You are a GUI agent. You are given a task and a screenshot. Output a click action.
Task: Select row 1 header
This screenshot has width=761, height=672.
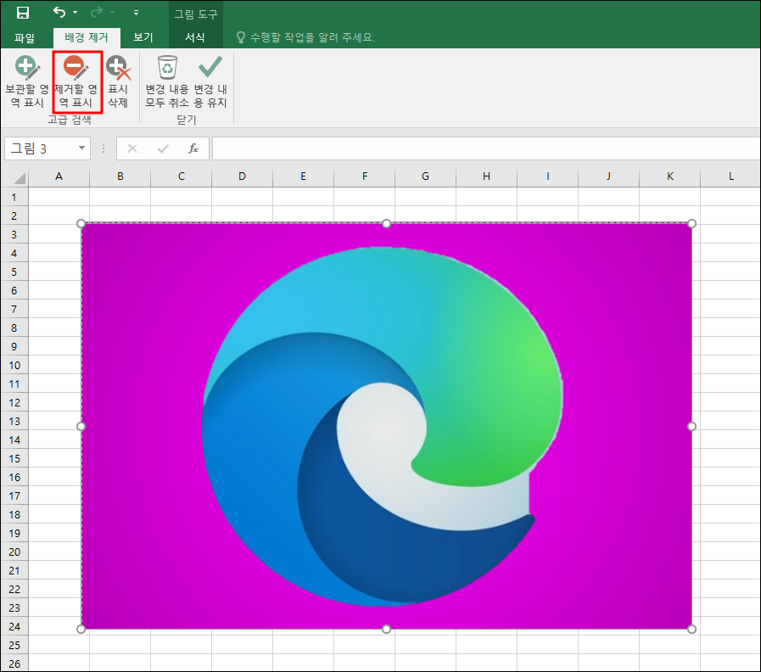click(14, 197)
